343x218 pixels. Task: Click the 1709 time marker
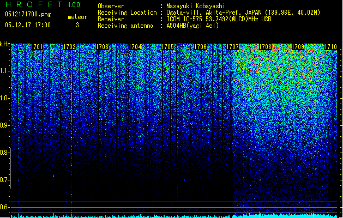coord(298,47)
